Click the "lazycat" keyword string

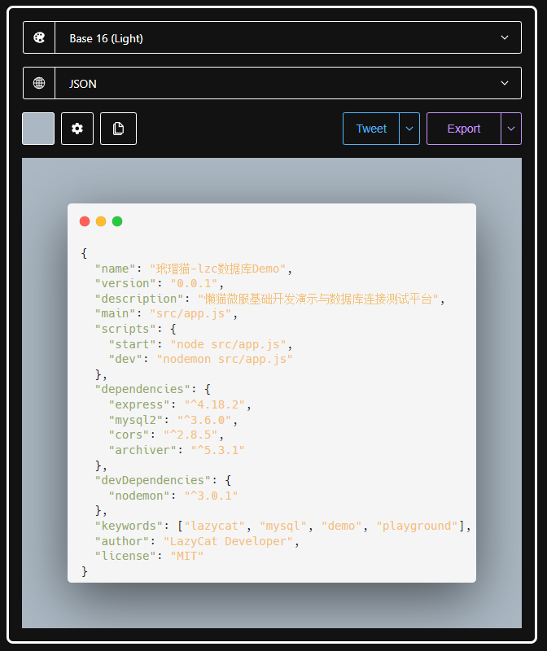coord(215,526)
